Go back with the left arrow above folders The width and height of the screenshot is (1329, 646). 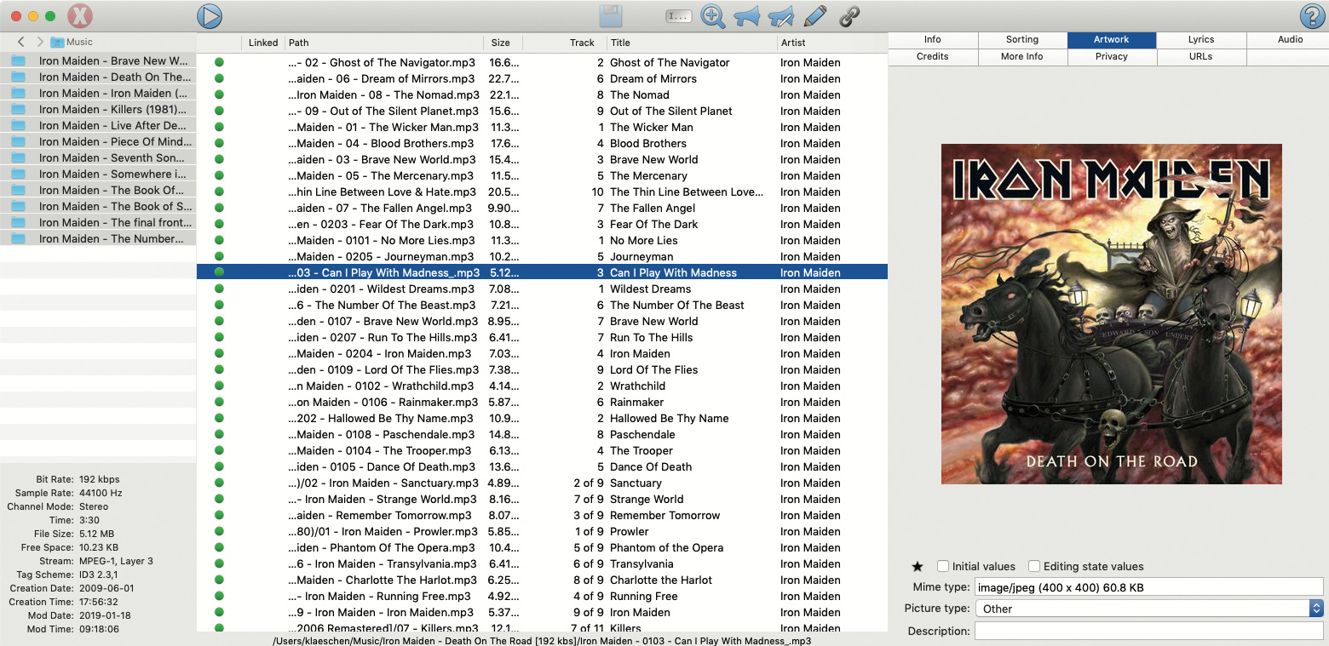coord(21,42)
